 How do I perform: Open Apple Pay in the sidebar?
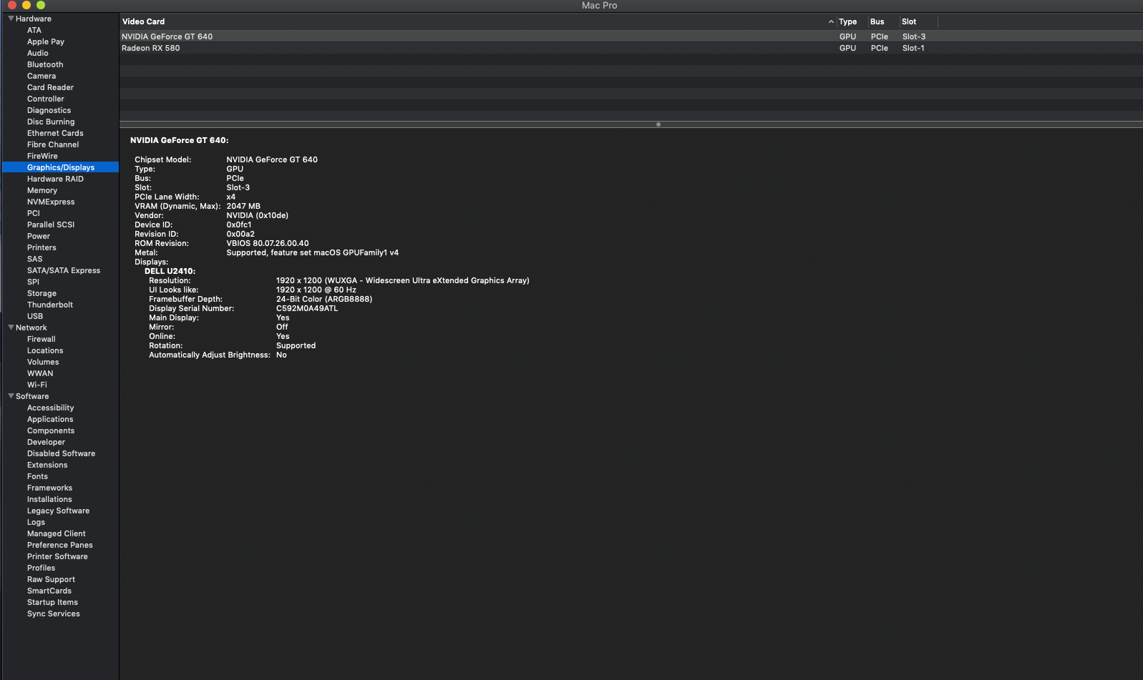click(x=46, y=41)
